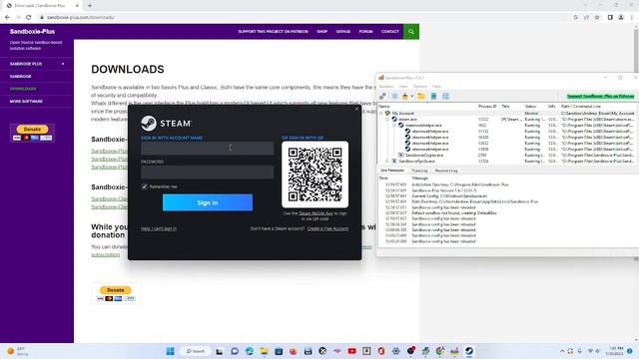Click the Path / Command Line column header

point(581,107)
